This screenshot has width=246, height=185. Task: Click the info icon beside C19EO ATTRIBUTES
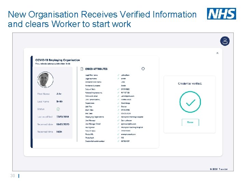pyautogui.click(x=143, y=69)
